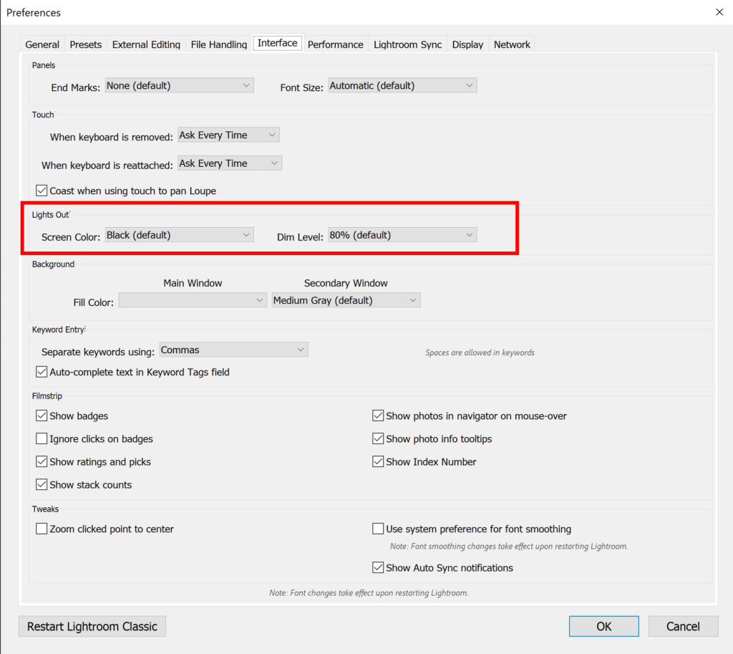The height and width of the screenshot is (654, 733).
Task: Click the 'Panels' section label
Action: pos(44,65)
